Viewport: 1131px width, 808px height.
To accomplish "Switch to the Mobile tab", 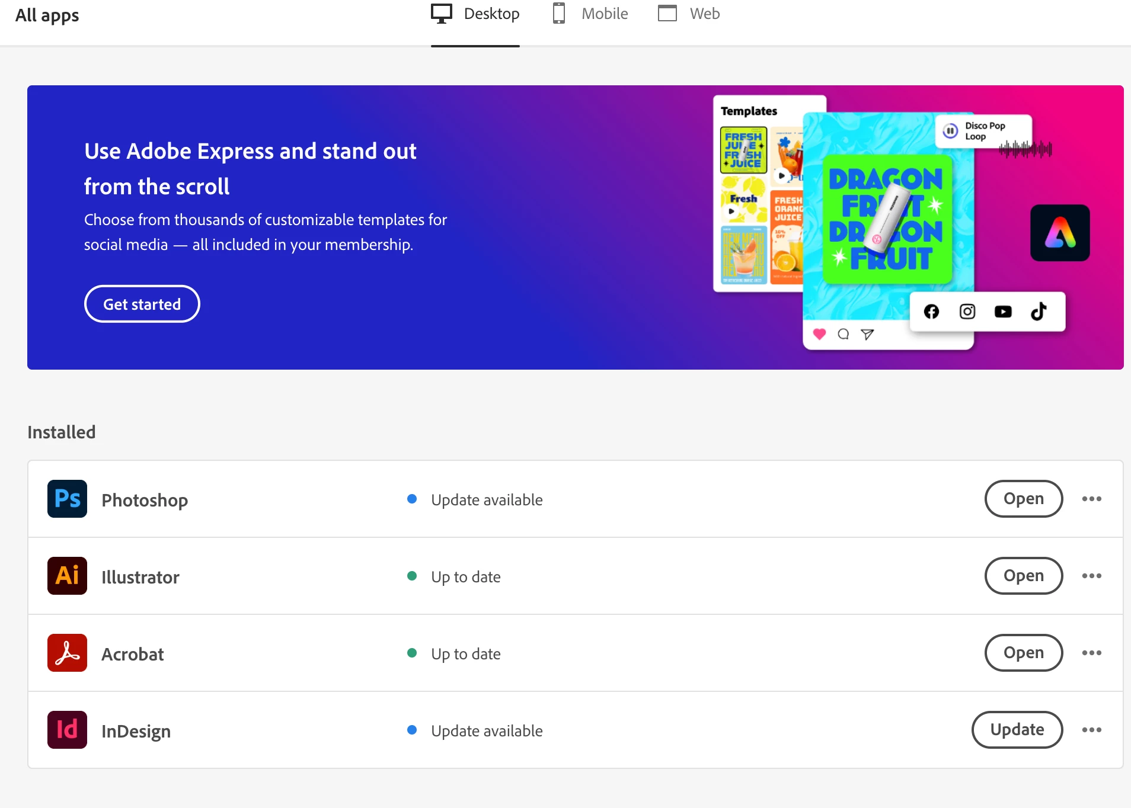I will pos(590,14).
